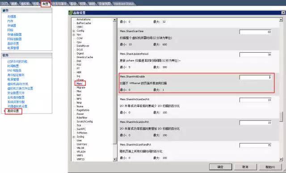Switch to the 警报 tab
Screen dimensions: 286x173
point(73,4)
